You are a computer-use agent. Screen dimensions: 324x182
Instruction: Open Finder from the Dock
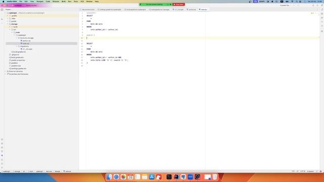109,177
